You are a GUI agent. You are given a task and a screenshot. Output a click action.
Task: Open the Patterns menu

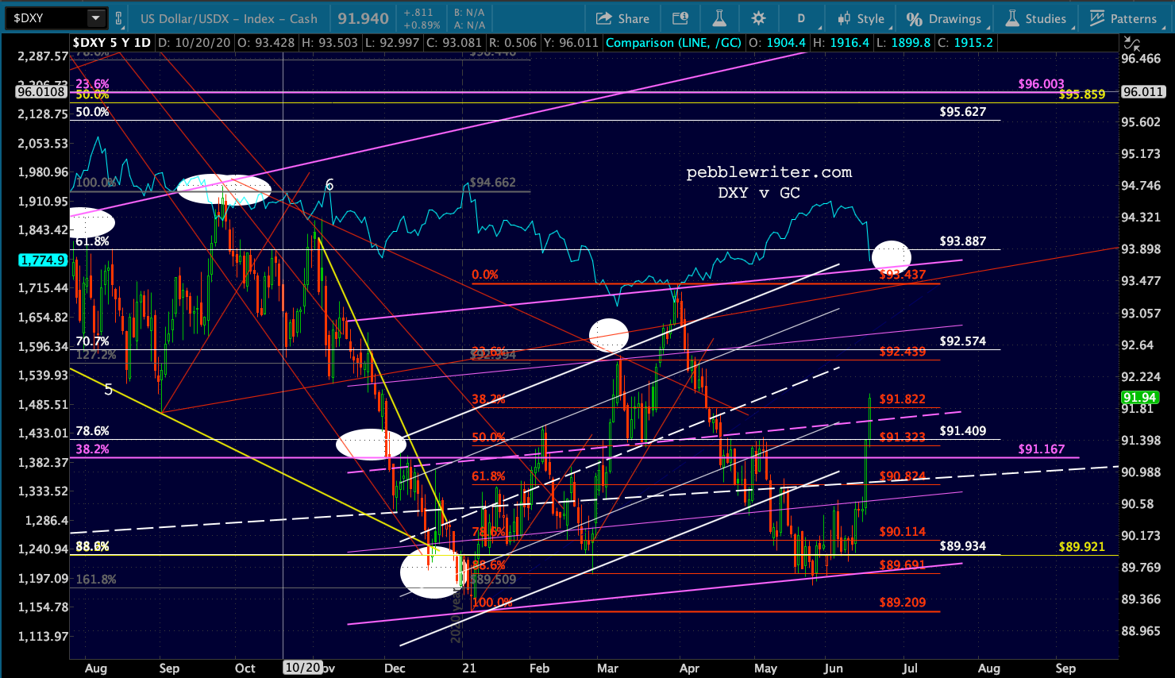[1123, 18]
